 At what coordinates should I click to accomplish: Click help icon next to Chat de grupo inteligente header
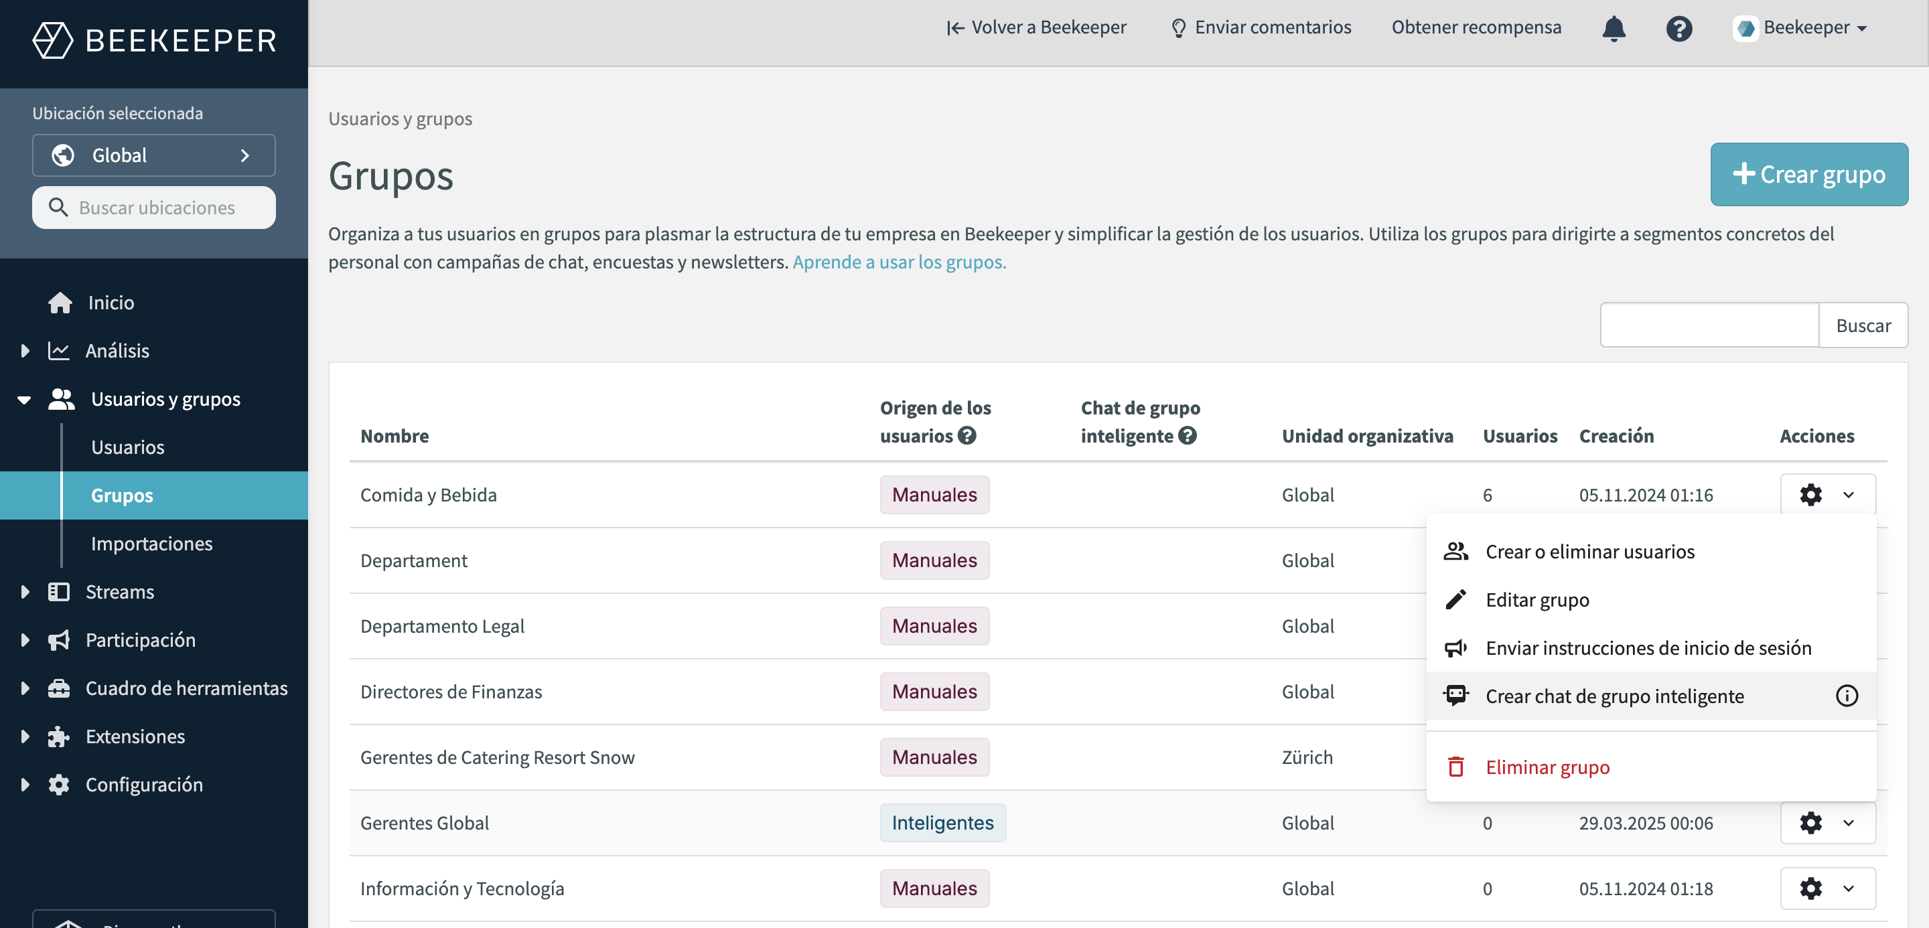coord(1187,436)
